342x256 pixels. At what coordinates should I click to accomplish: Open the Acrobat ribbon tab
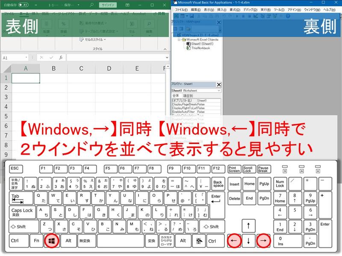[139, 14]
